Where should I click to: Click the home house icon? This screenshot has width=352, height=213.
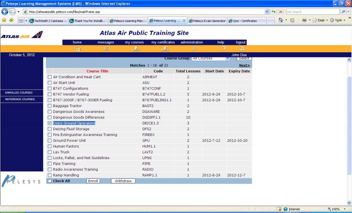78,49
